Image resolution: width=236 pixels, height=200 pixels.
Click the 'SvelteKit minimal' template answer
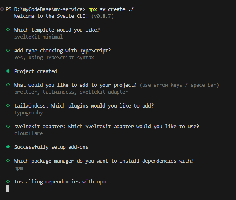pyautogui.click(x=38, y=37)
